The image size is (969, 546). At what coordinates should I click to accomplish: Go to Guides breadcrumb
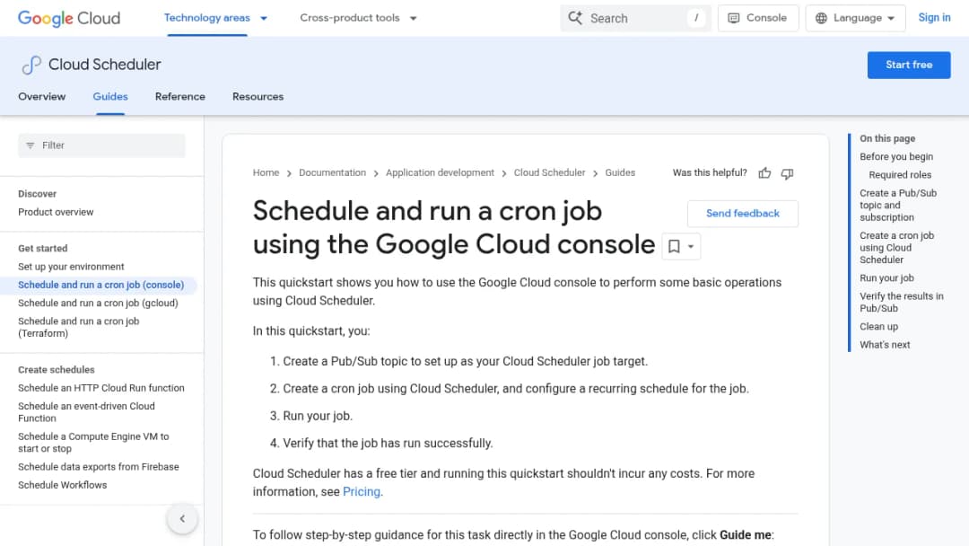point(620,172)
